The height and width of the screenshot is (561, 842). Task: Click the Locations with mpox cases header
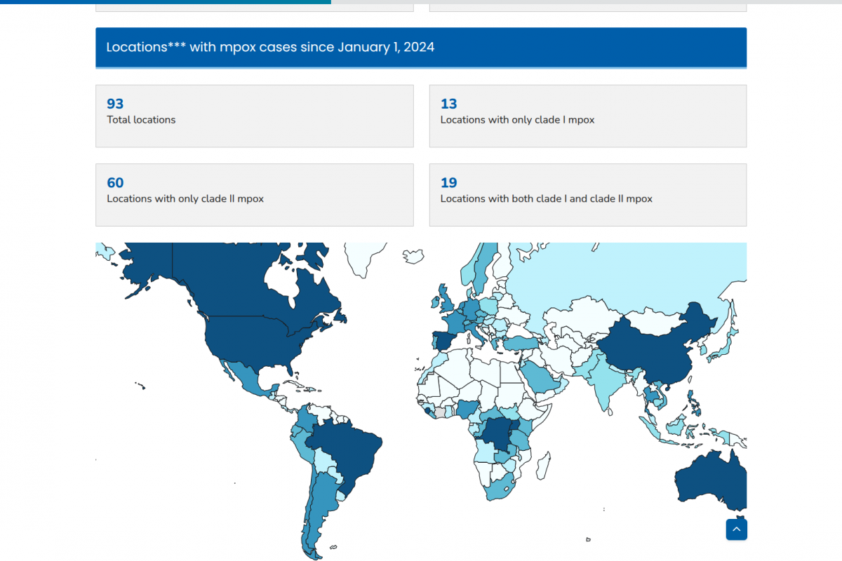click(x=421, y=48)
